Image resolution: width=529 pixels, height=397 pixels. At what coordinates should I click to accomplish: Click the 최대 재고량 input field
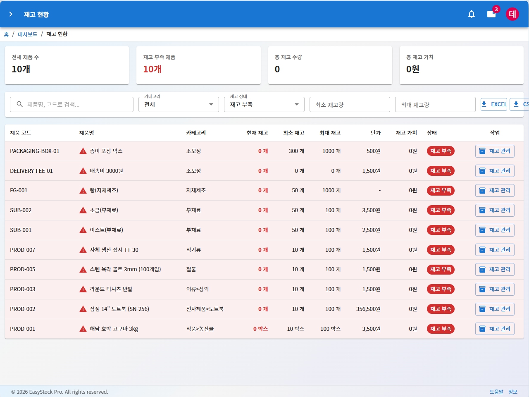[x=435, y=105]
